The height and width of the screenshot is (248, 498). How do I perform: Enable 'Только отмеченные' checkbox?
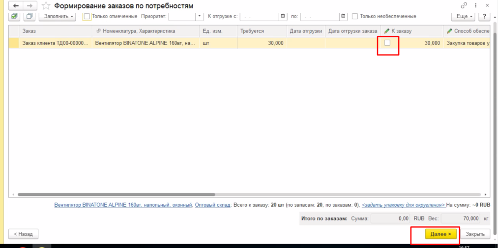[x=87, y=16]
